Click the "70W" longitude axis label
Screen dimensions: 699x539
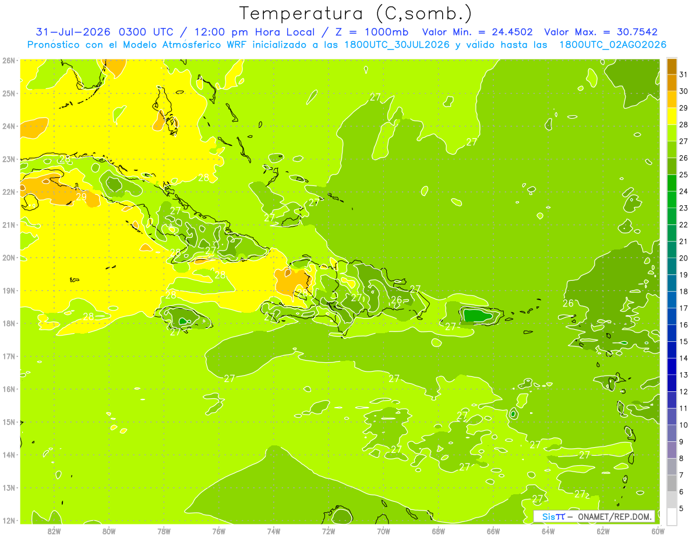coord(383,531)
